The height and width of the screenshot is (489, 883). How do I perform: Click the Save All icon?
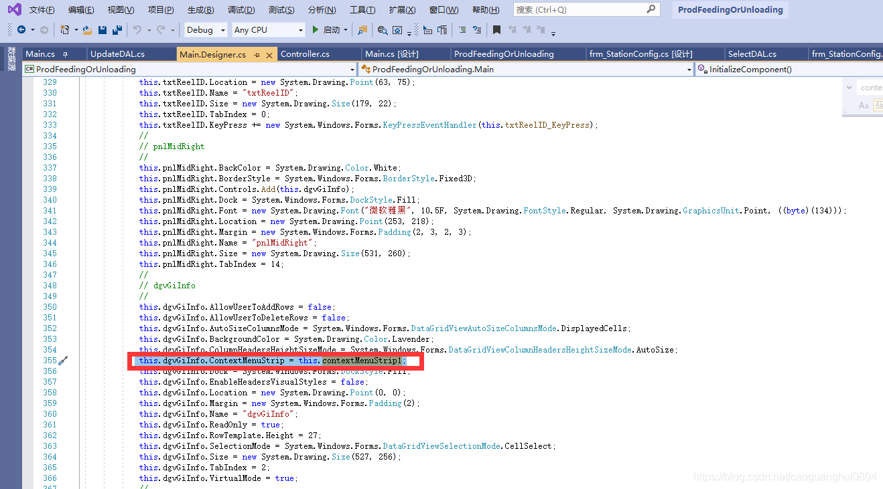click(x=117, y=30)
